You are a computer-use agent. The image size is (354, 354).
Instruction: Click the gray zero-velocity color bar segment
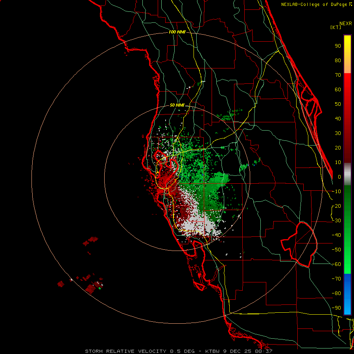[347, 174]
